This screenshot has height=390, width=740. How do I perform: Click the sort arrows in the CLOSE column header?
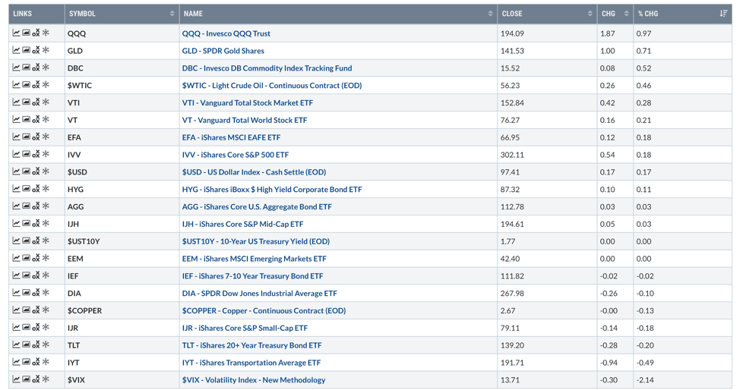pyautogui.click(x=590, y=14)
